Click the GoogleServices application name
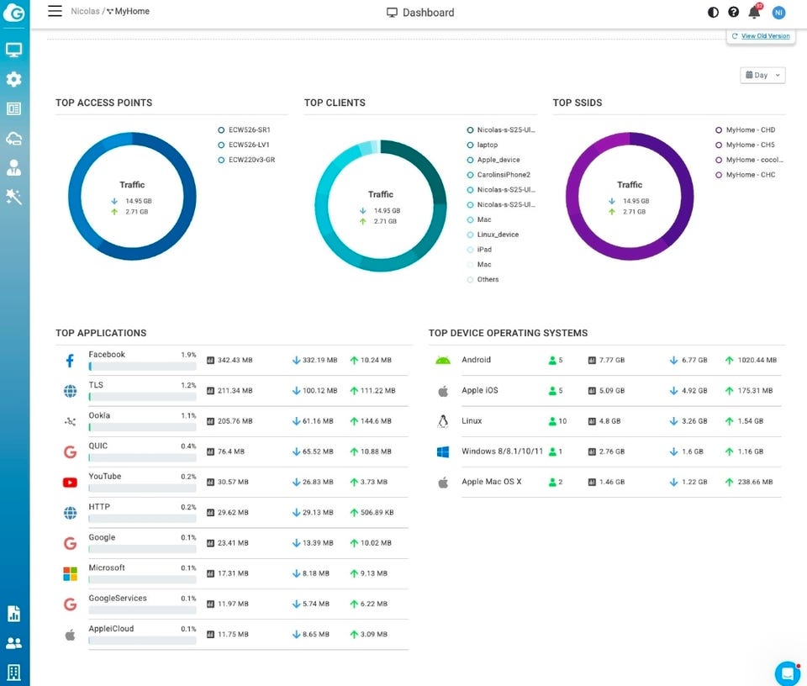This screenshot has height=686, width=807. [x=118, y=598]
